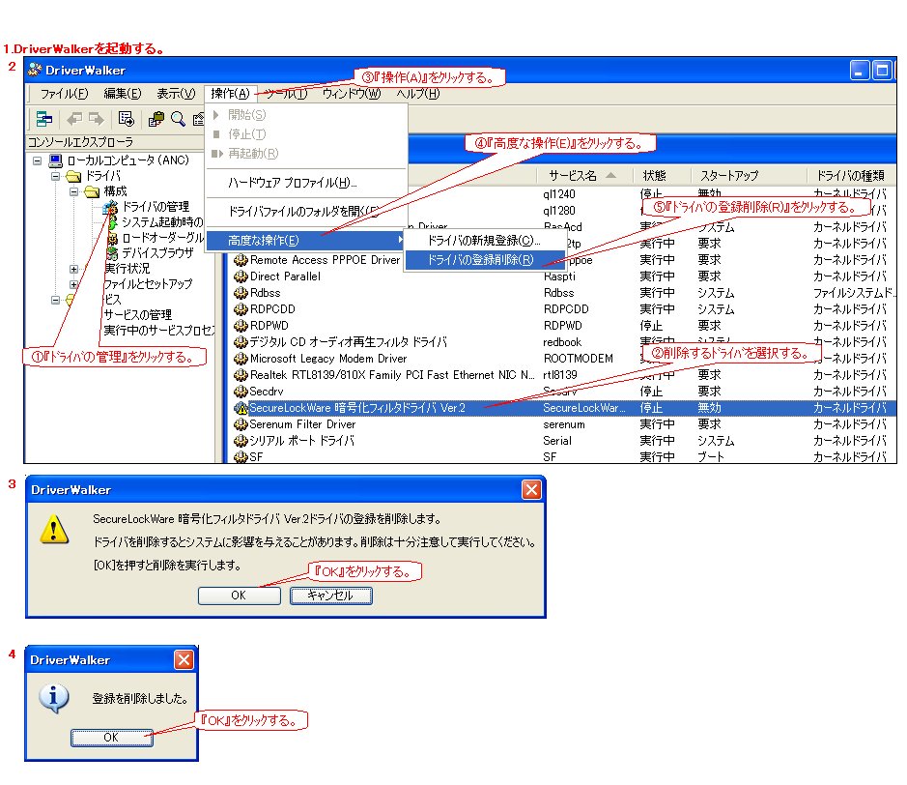Image resolution: width=907 pixels, height=785 pixels.
Task: Click the back arrow toolbar icon
Action: (74, 119)
